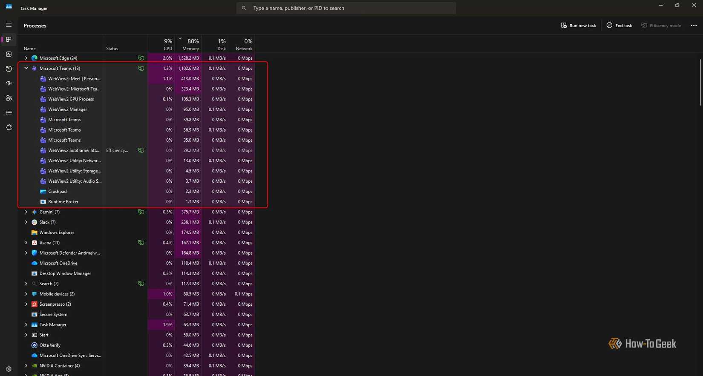Screen dimensions: 703x376
Task: Open the Users page icon
Action: [9, 98]
